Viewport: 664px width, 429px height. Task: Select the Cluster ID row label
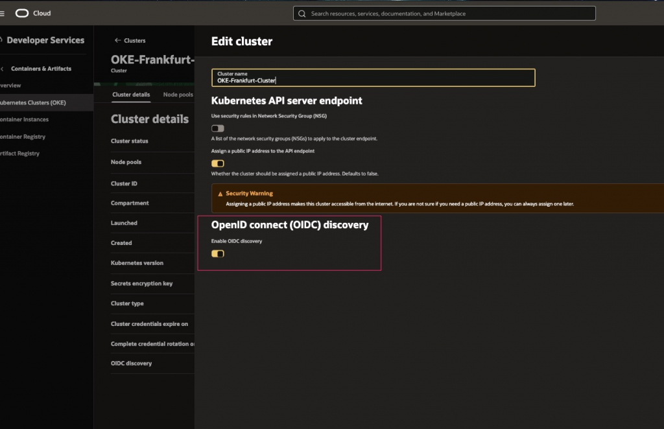click(124, 183)
